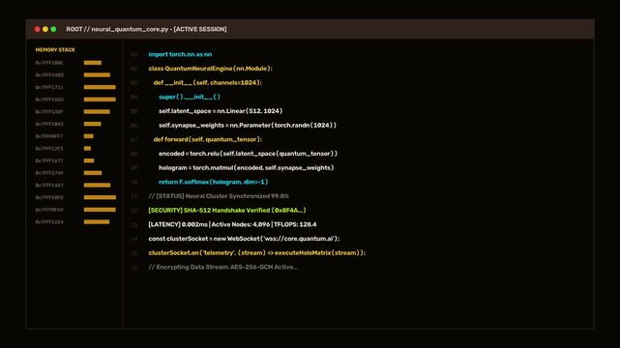Click the red close window button
The image size is (620, 348).
37,29
